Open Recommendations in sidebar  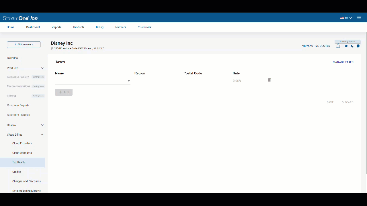click(x=18, y=86)
